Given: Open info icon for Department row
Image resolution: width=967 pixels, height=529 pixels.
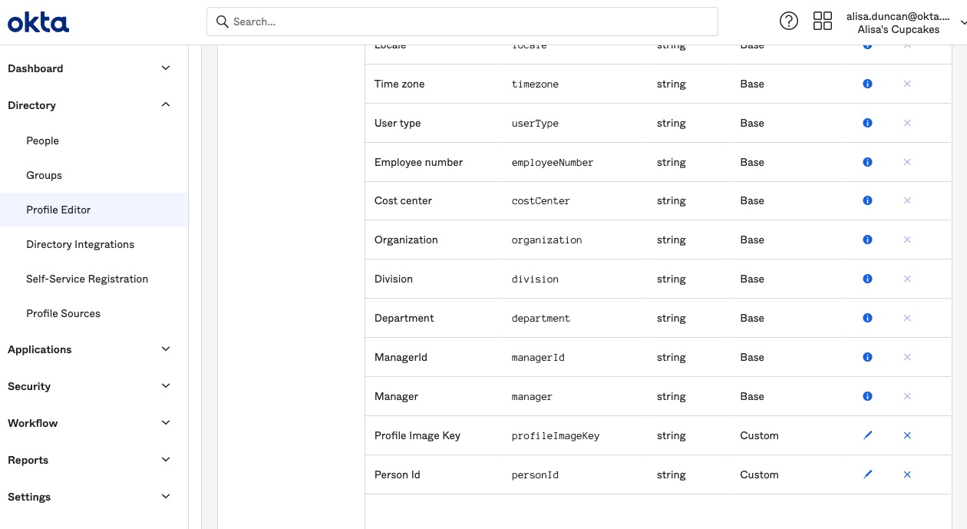Looking at the screenshot, I should 867,318.
